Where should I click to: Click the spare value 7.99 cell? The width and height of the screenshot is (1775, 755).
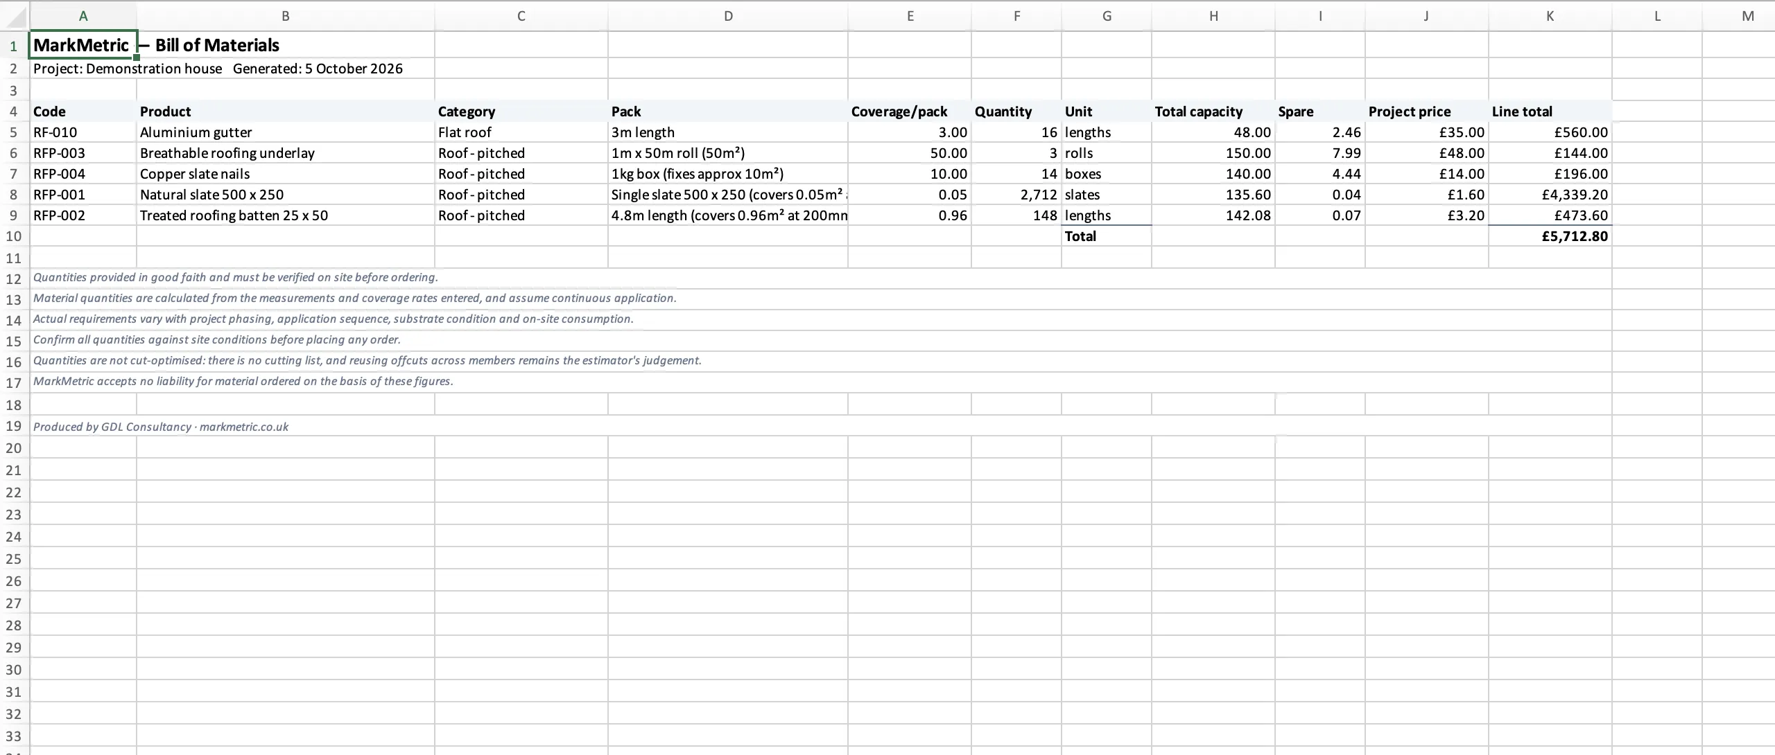1320,153
